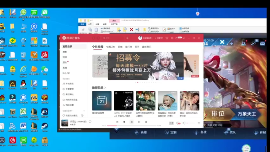Screen dimensions: 270x152
Task: Open the now-playing album cover thumbnail
Action: (65, 123)
